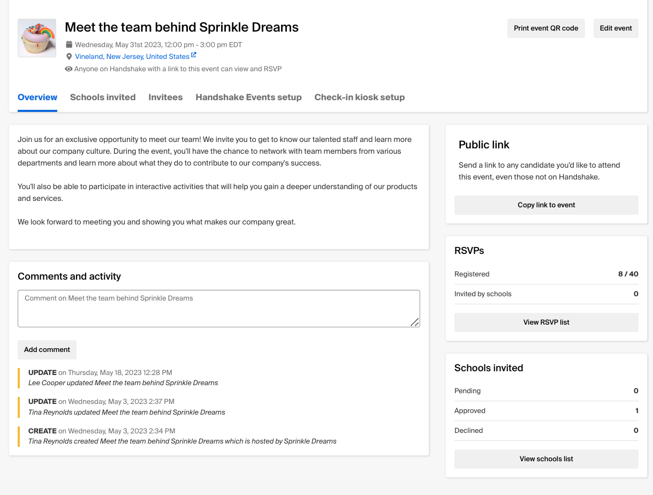This screenshot has height=495, width=653.
Task: Click the Edit event button
Action: coord(616,28)
